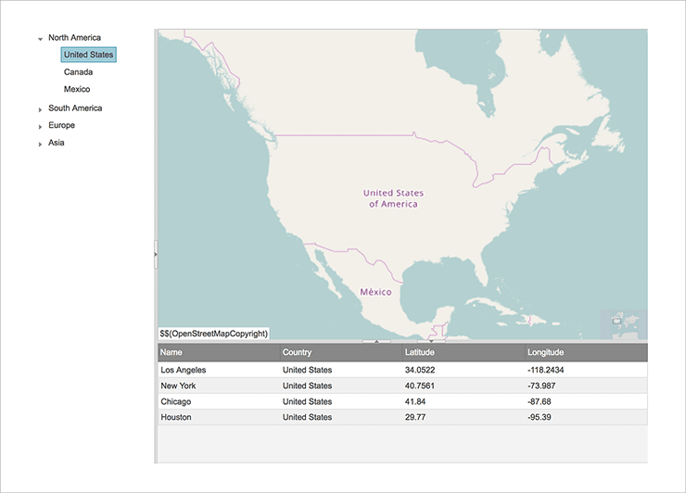The height and width of the screenshot is (493, 686).
Task: Sort table by Longitude column header
Action: coord(586,352)
